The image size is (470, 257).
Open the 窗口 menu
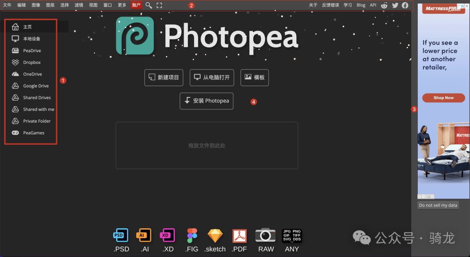pyautogui.click(x=107, y=5)
